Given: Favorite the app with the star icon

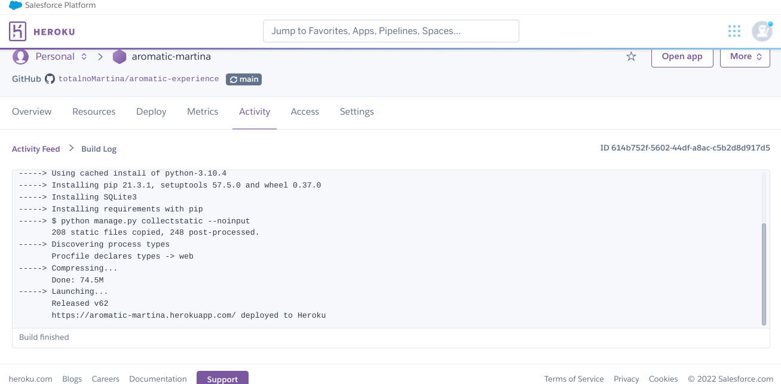Looking at the screenshot, I should coord(631,57).
